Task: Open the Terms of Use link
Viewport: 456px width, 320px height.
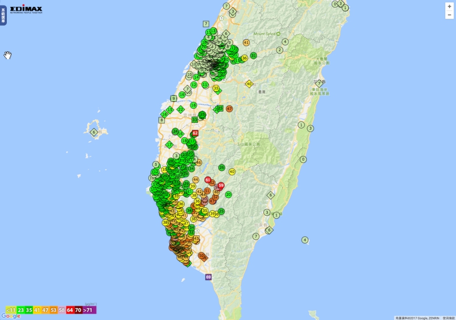Action: [449, 318]
